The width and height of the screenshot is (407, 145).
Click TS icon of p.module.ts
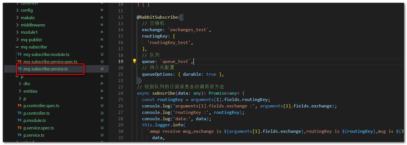(x=19, y=121)
